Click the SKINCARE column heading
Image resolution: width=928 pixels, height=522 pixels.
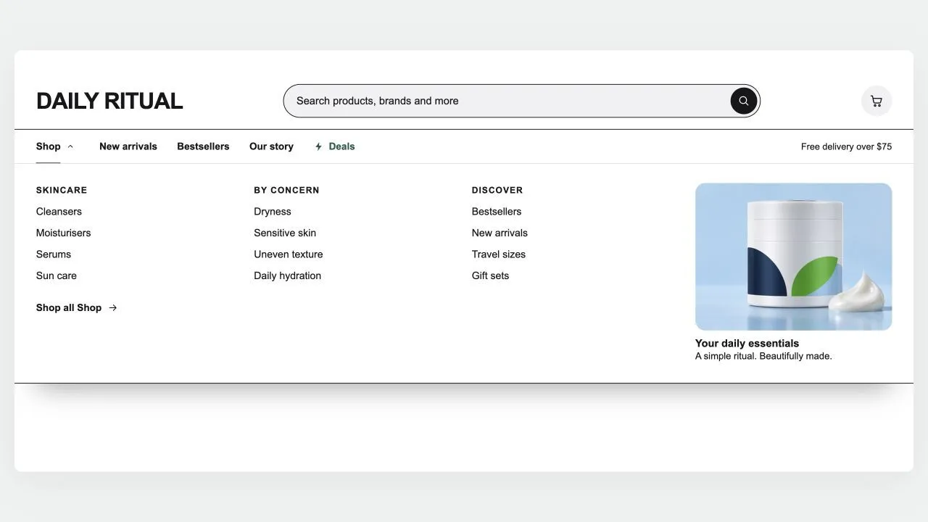pyautogui.click(x=62, y=190)
